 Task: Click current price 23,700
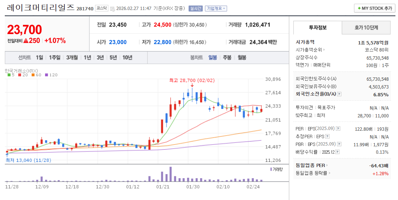25,30
